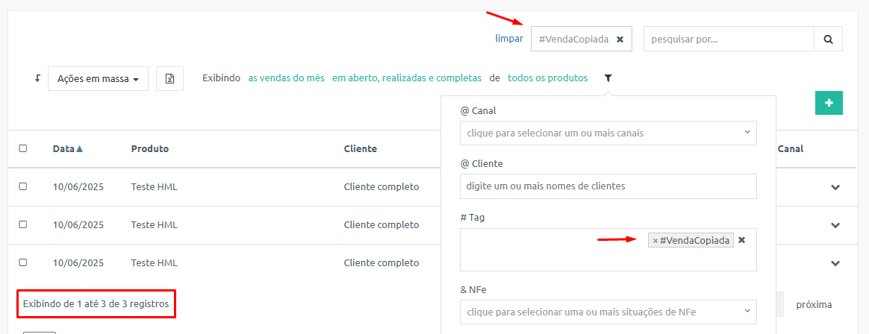Viewport: 869px width, 334px height.
Task: Open the funnel filter icon
Action: [x=608, y=78]
